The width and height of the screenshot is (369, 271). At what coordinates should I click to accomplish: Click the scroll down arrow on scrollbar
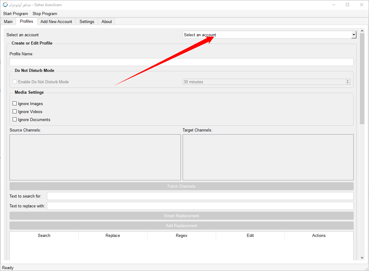pos(362,257)
